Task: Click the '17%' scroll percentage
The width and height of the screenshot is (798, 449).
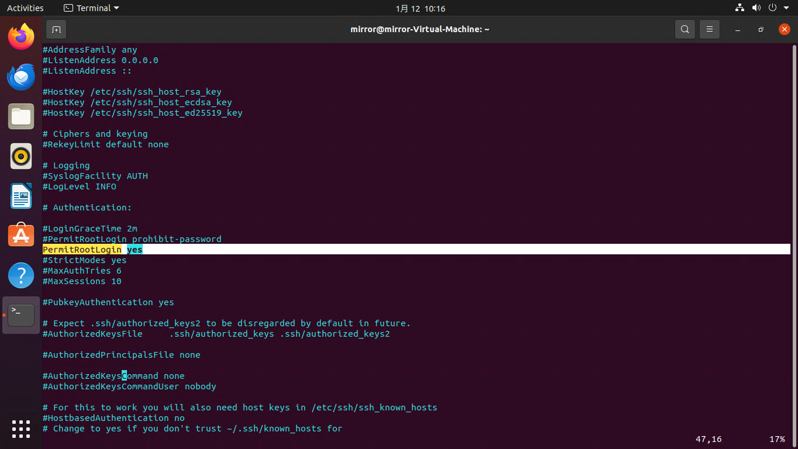Action: [x=777, y=439]
